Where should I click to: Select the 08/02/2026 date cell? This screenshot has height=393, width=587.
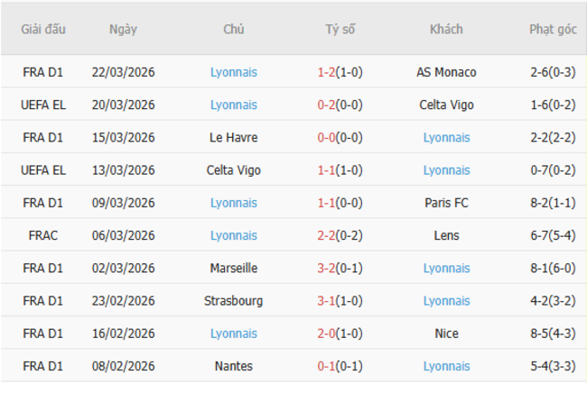123,366
